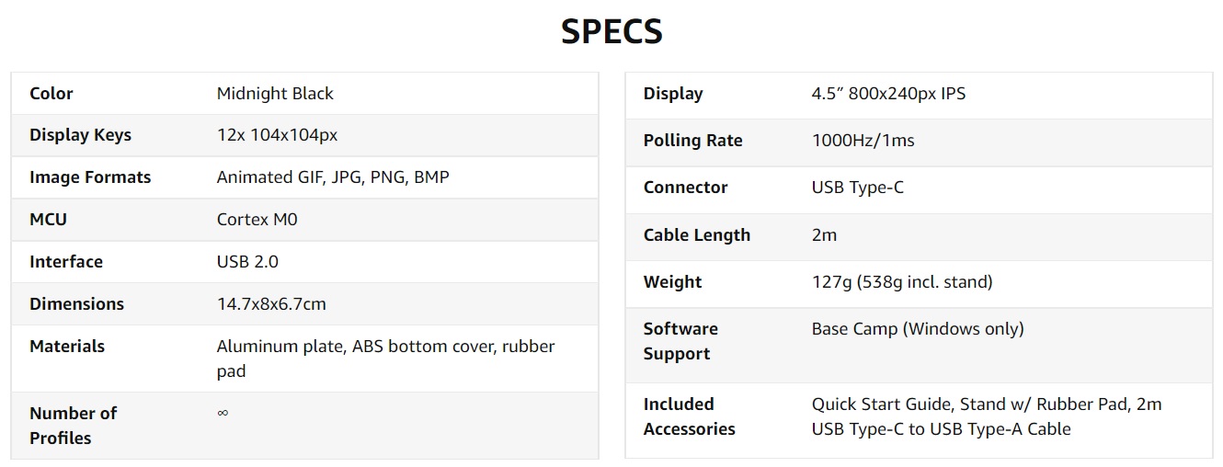Select the Materials row label

tap(67, 347)
